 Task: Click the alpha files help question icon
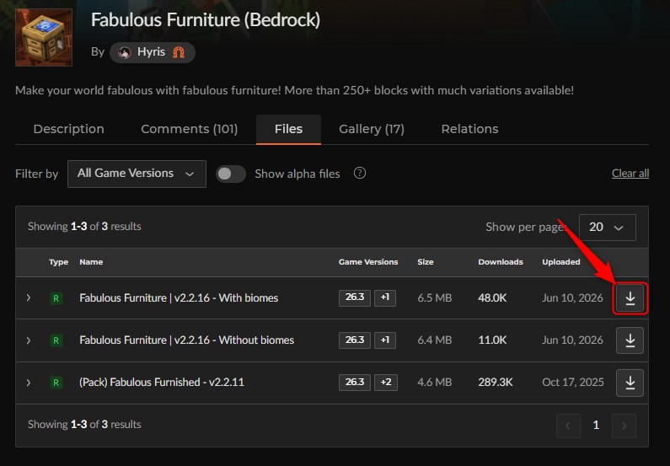360,173
